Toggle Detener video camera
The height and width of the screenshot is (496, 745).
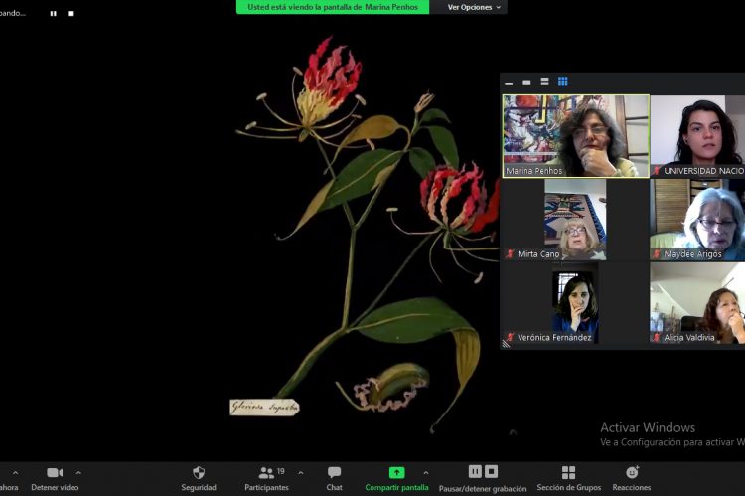[x=55, y=473]
